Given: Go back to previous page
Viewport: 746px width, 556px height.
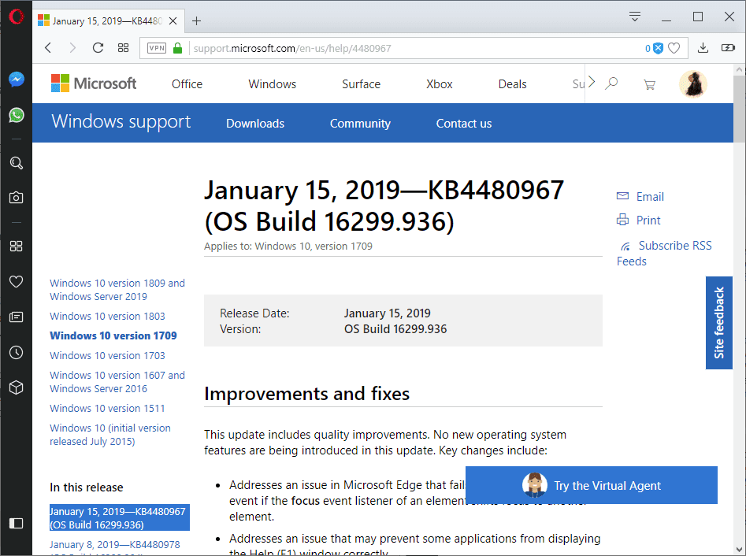Looking at the screenshot, I should click(x=48, y=48).
